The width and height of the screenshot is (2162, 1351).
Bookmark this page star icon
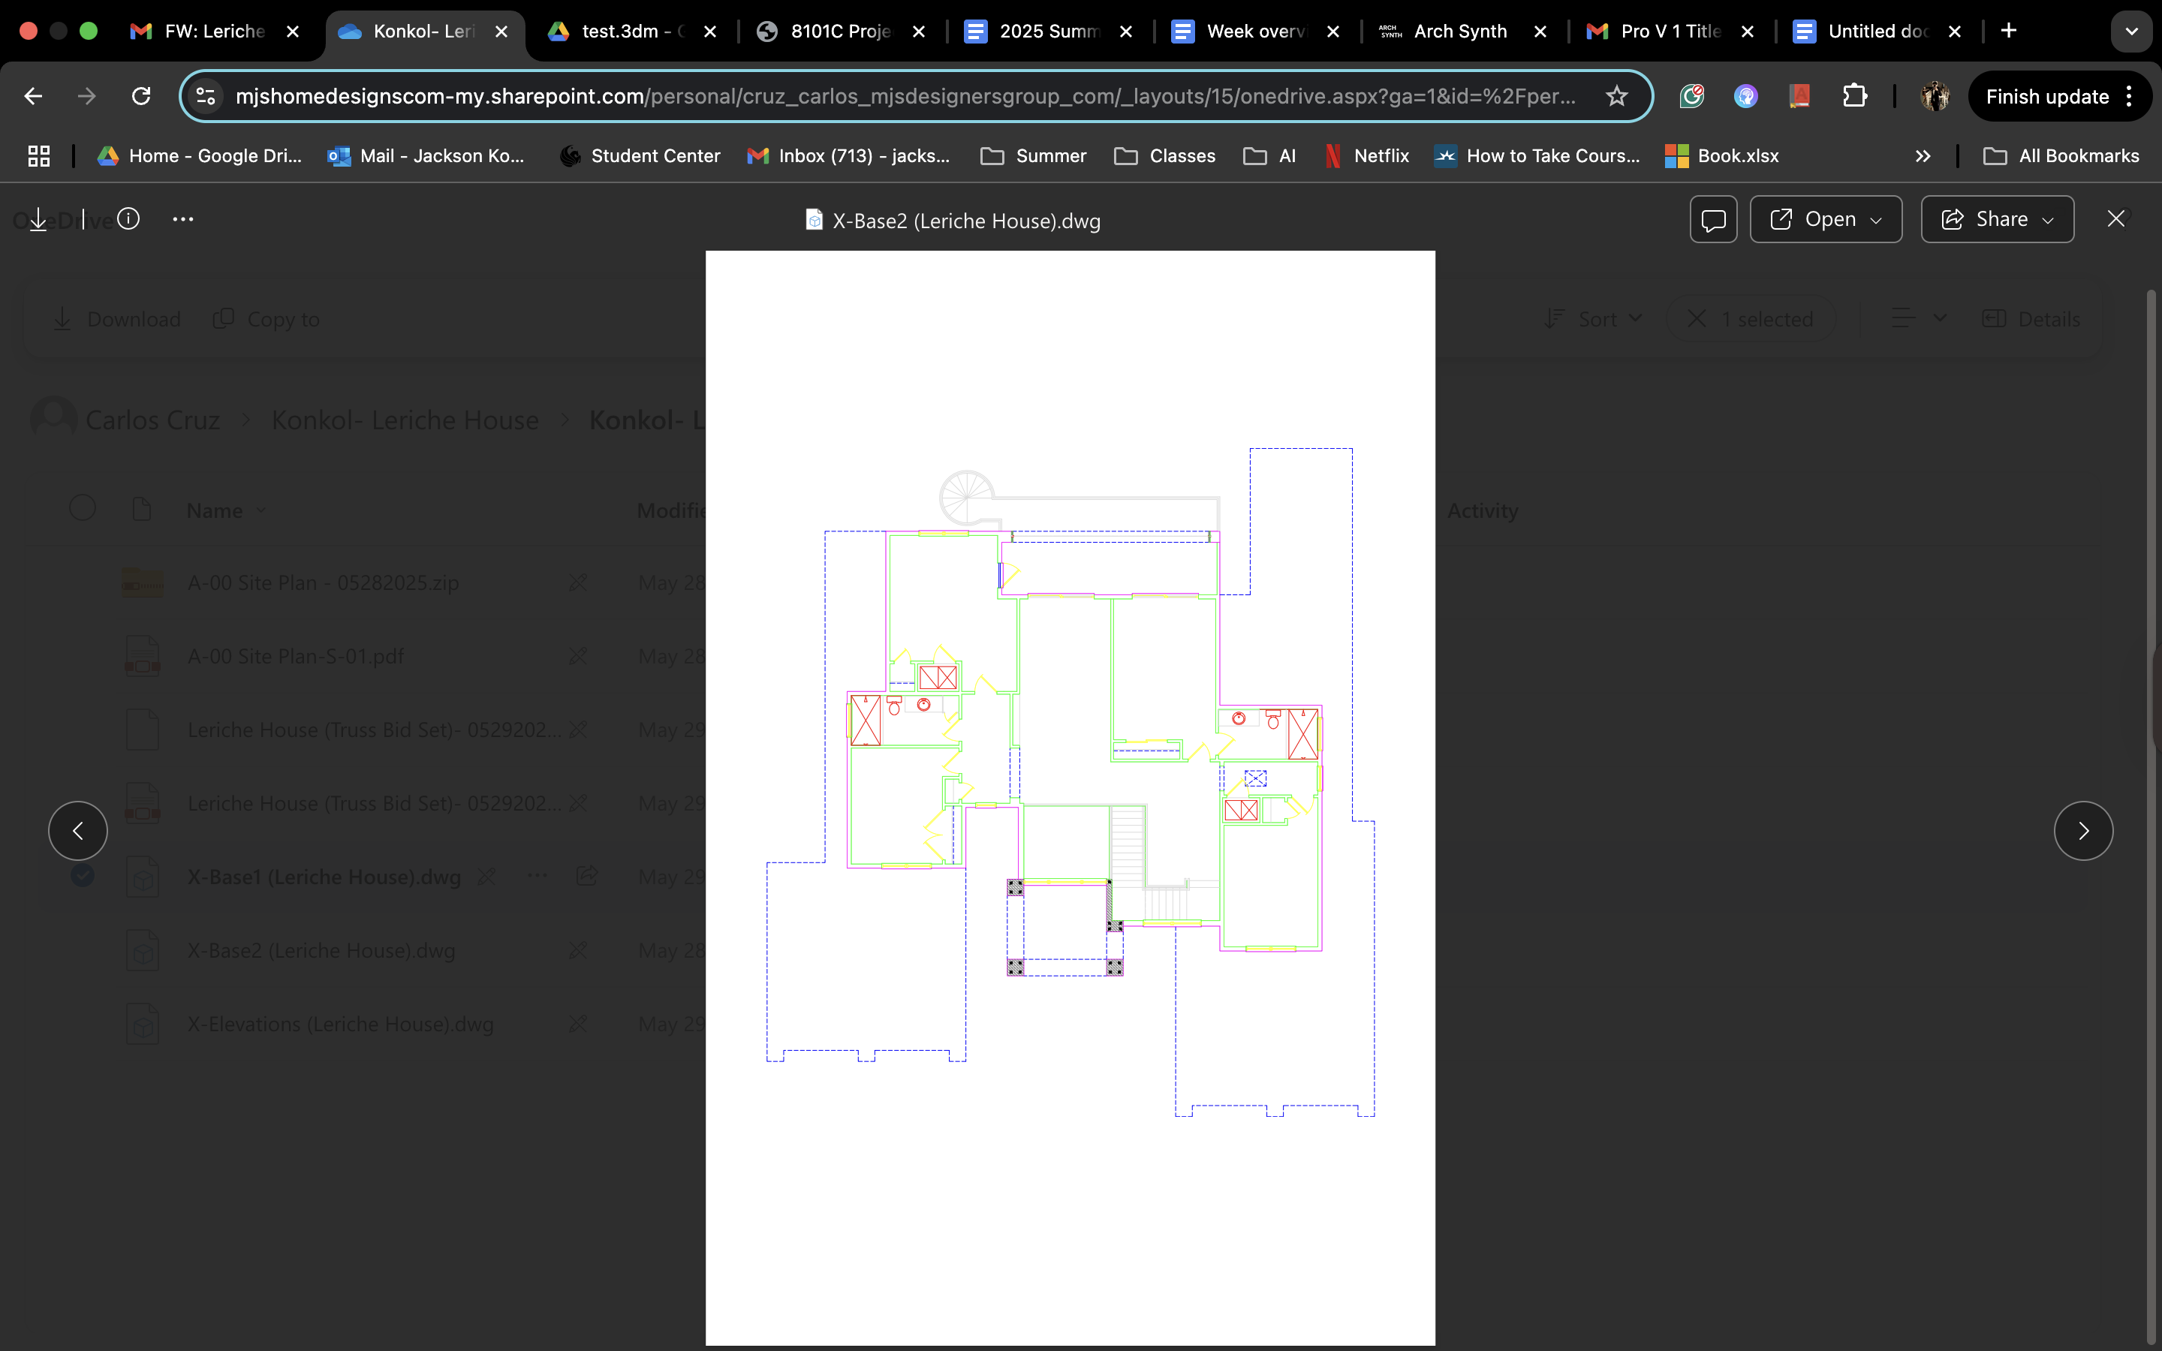(1616, 95)
